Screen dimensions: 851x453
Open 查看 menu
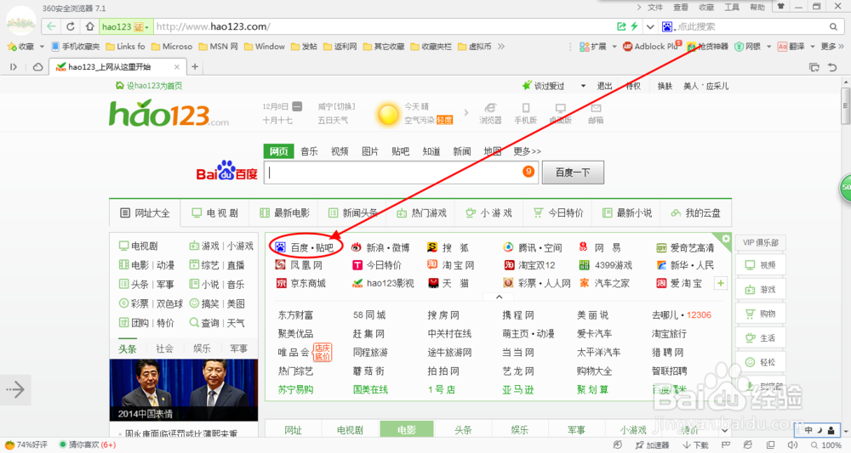tap(681, 7)
